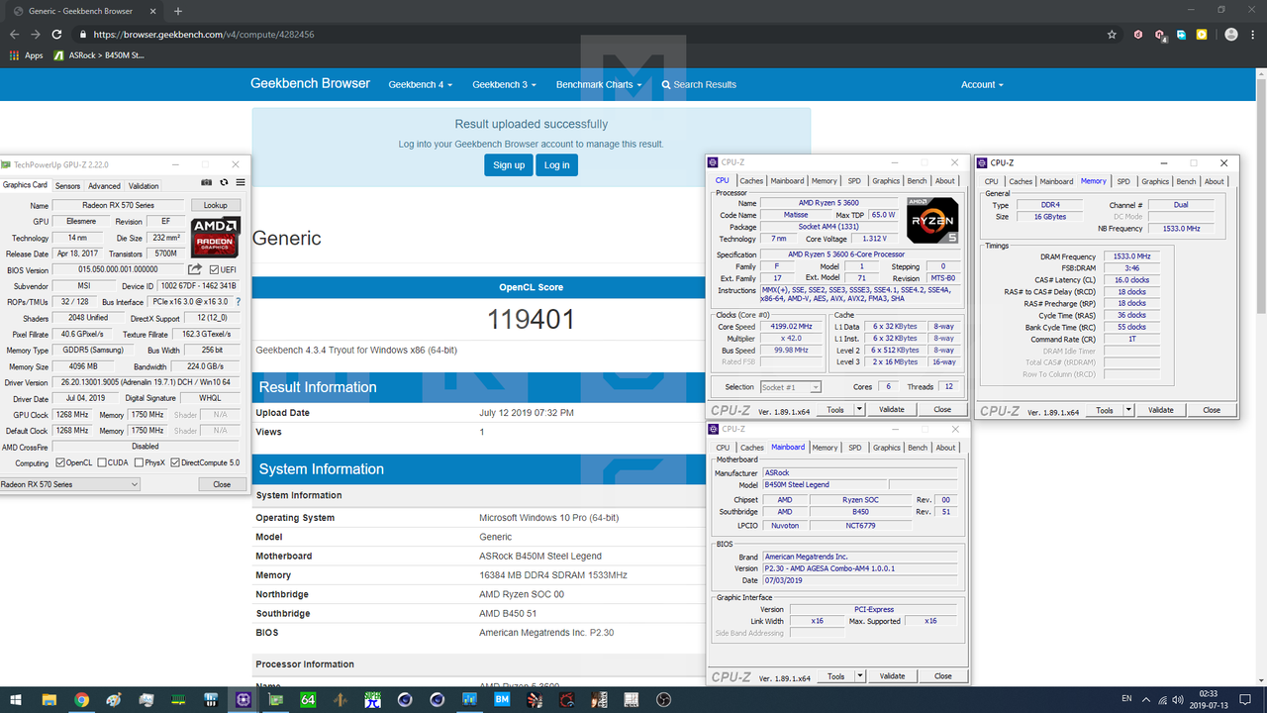Click blue BM icon on taskbar
Image resolution: width=1267 pixels, height=713 pixels.
502,700
